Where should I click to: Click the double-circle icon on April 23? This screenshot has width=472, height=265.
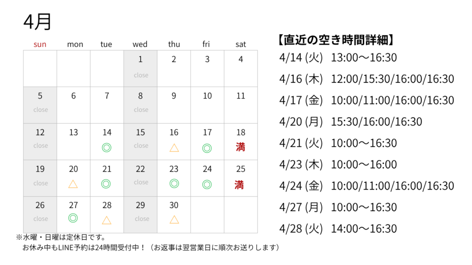point(174,184)
